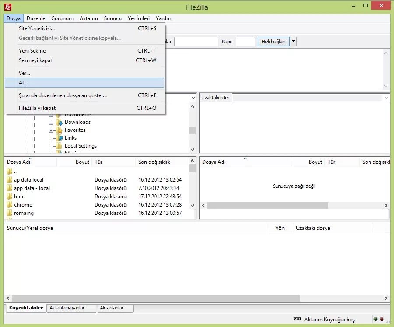Open the local site path dropdown
394x327 pixels.
193,98
